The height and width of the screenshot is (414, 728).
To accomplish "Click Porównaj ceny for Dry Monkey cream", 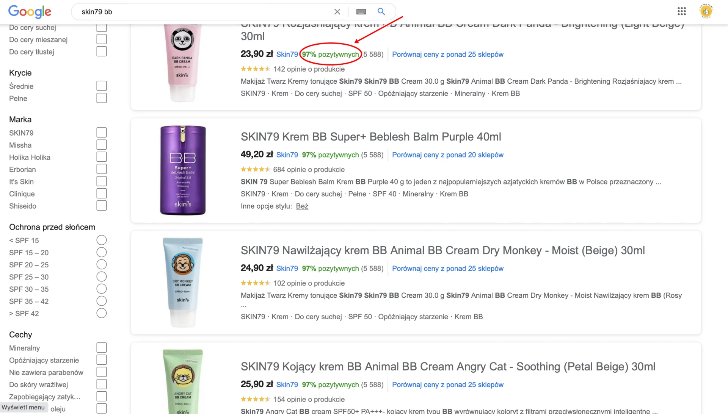I will pos(447,269).
